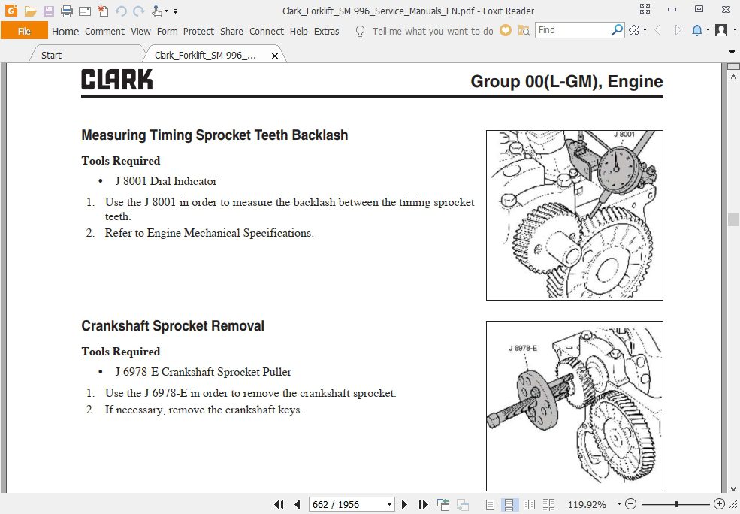This screenshot has width=740, height=514.
Task: Open user account profile icon
Action: [x=721, y=30]
